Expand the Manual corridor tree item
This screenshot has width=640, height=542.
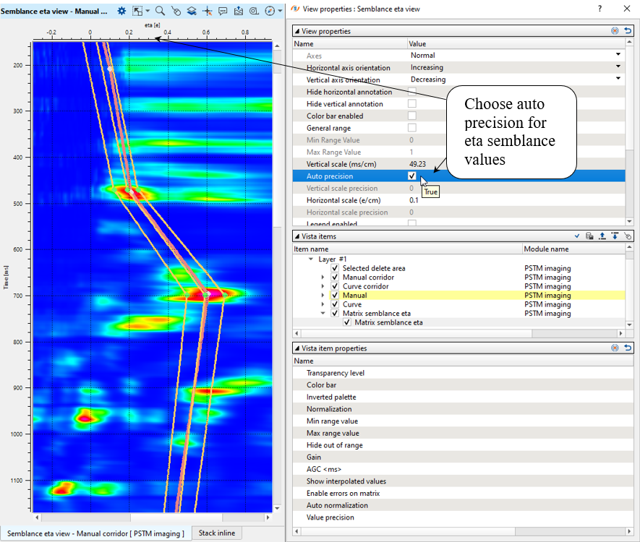323,278
